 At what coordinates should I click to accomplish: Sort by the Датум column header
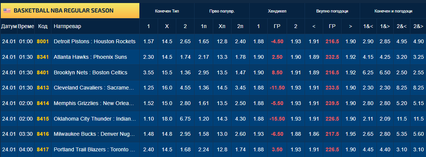pyautogui.click(x=9, y=27)
